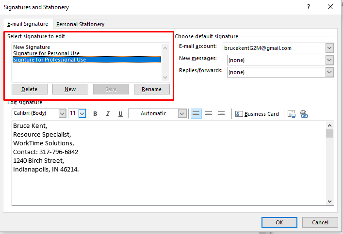Toggle Underline formatting button
Screen dimensions: 343x234
120,114
